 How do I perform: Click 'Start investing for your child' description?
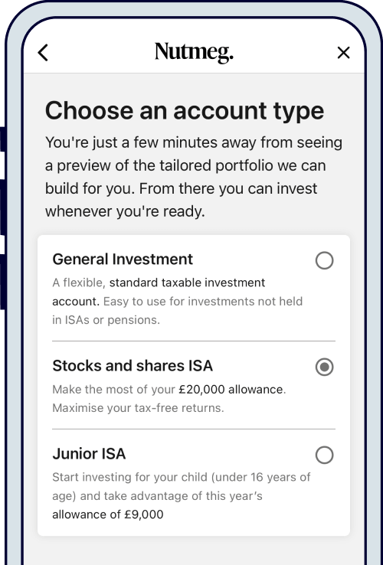pos(130,477)
